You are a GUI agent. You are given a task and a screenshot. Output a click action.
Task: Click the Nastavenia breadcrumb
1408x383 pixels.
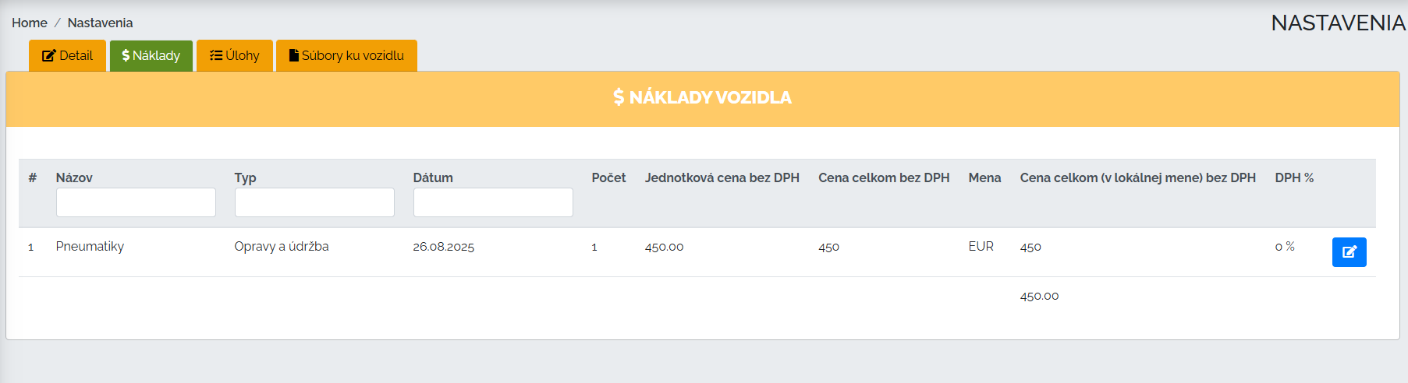click(100, 23)
